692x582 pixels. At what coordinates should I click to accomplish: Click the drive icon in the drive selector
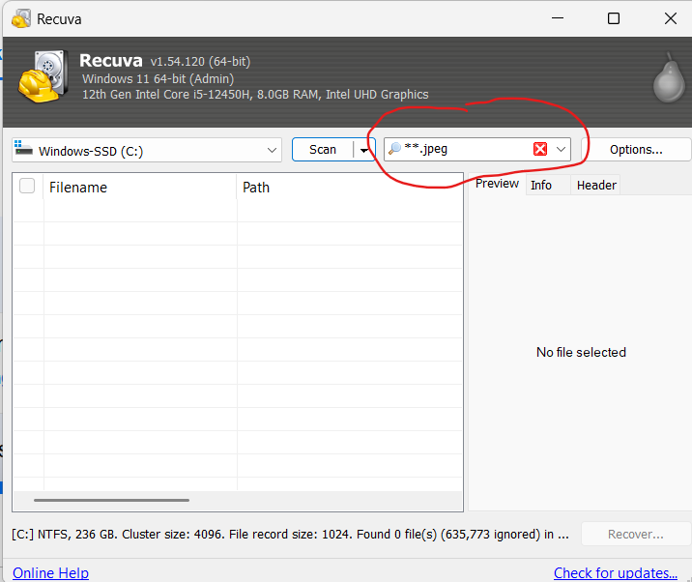click(x=23, y=148)
